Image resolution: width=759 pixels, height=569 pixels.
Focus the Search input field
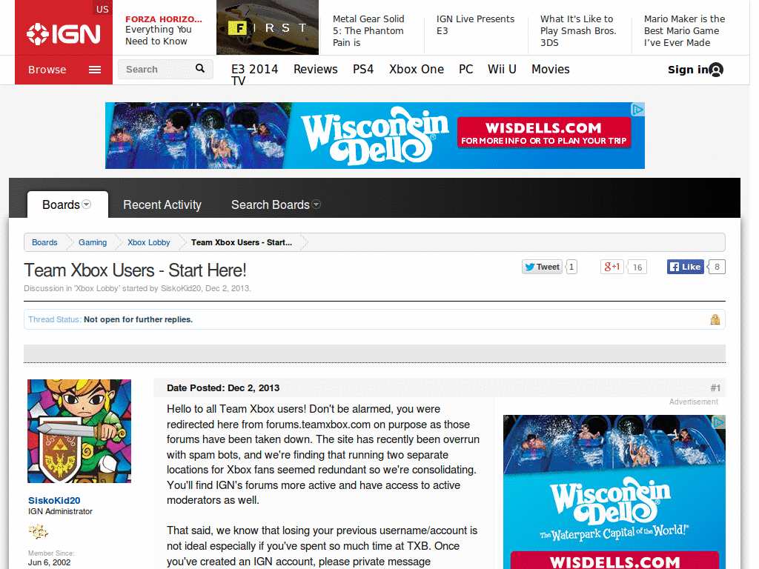(x=159, y=69)
